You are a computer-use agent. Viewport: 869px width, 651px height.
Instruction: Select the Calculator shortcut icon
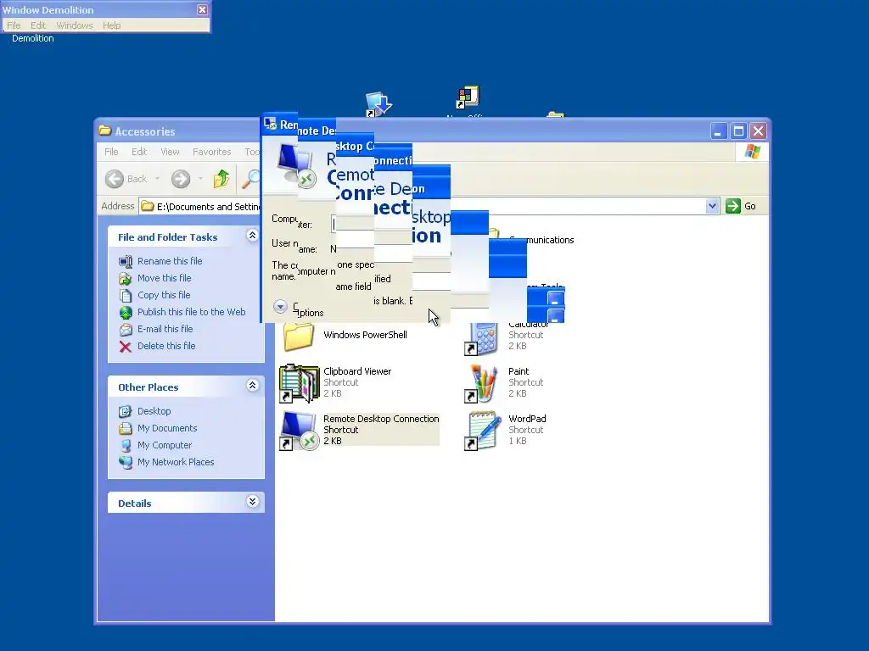tap(481, 339)
